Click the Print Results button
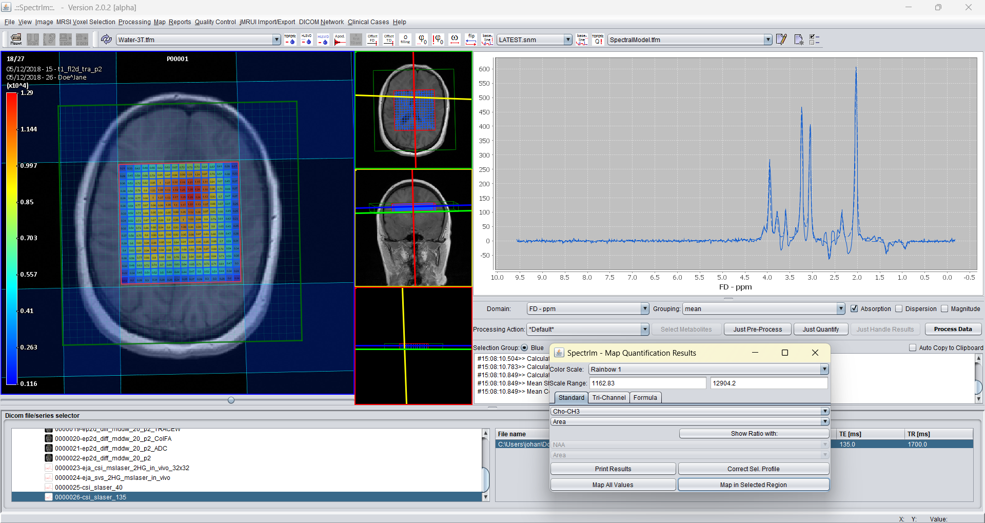Screen dimensions: 985x523 (x=613, y=469)
